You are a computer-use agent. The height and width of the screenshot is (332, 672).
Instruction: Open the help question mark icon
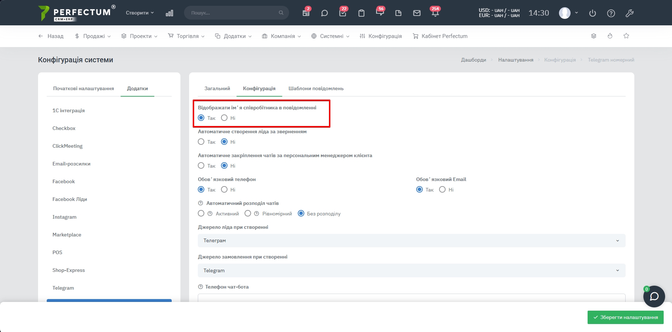pos(611,13)
